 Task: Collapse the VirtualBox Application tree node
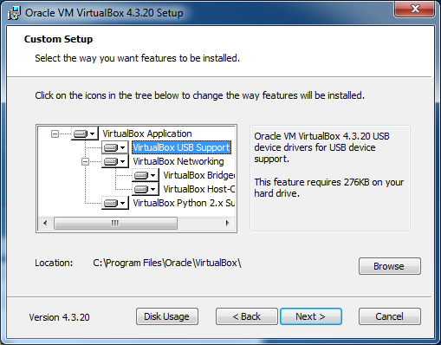(55, 133)
